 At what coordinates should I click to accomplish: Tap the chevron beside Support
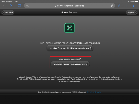(x=136, y=12)
